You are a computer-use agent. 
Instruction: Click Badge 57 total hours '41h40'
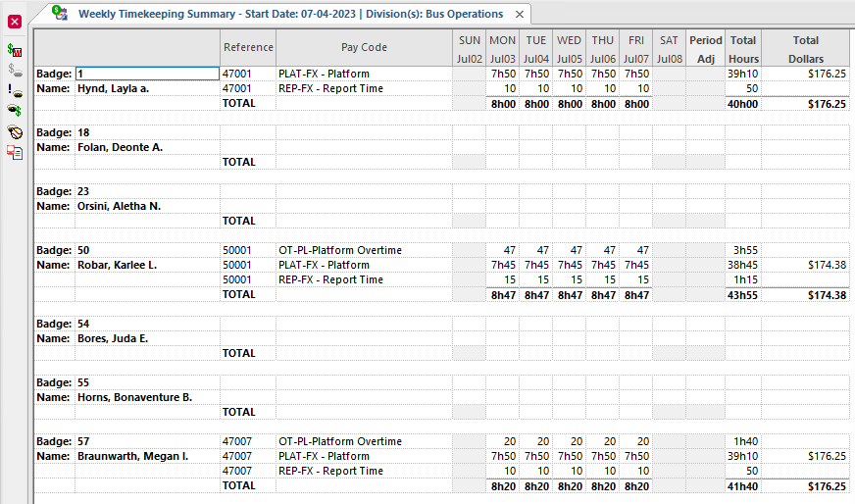(x=742, y=487)
